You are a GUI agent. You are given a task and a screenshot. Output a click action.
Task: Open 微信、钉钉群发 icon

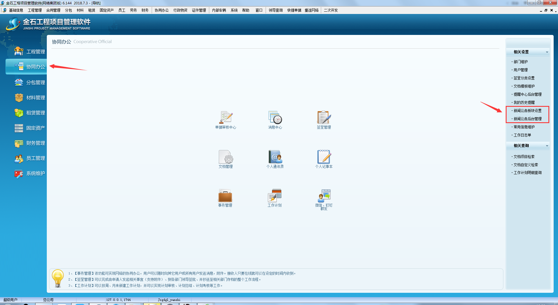[324, 196]
